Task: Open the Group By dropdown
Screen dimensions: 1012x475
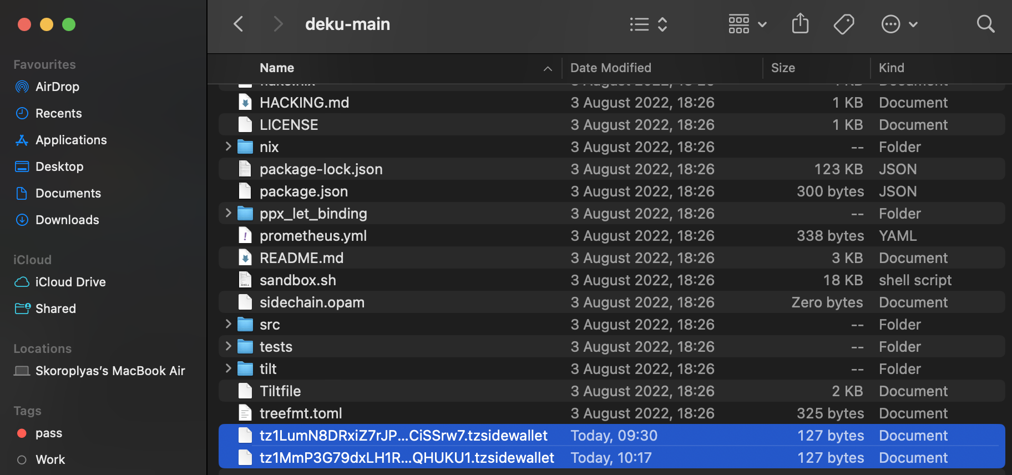Action: [x=747, y=24]
